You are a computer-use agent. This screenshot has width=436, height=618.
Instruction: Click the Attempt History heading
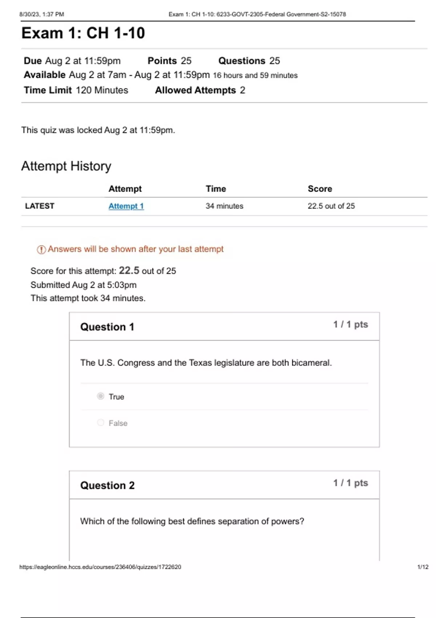click(x=66, y=166)
